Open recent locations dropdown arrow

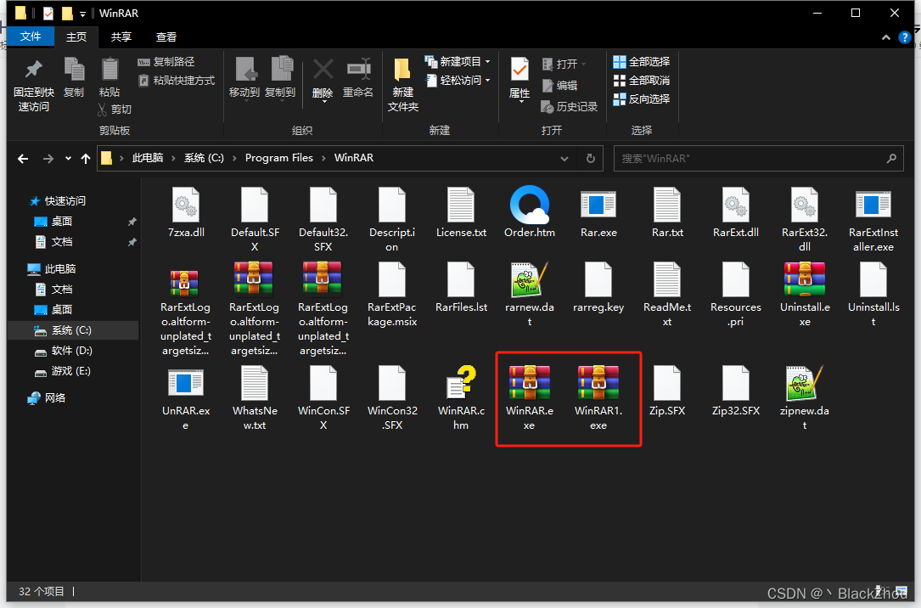pyautogui.click(x=68, y=158)
